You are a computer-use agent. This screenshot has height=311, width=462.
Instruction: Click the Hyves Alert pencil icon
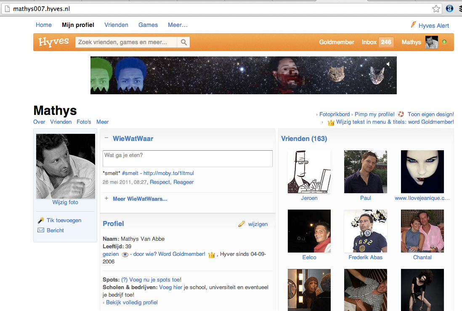tap(413, 25)
